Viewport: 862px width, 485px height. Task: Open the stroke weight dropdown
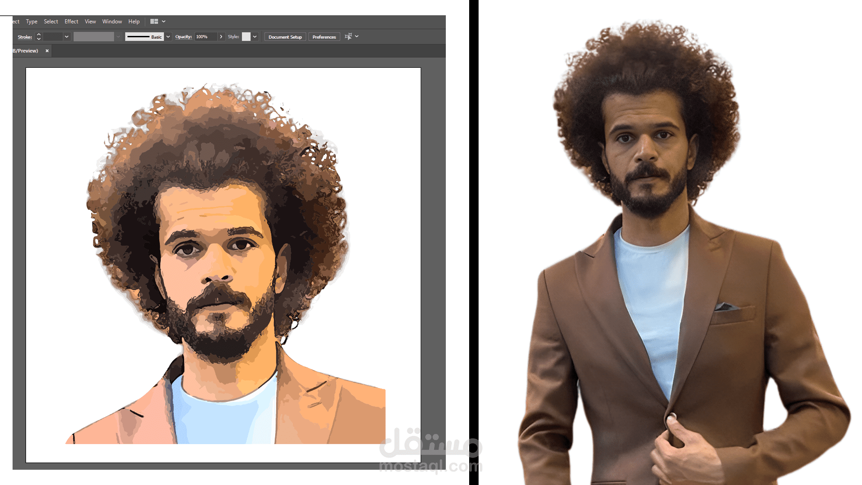(66, 36)
